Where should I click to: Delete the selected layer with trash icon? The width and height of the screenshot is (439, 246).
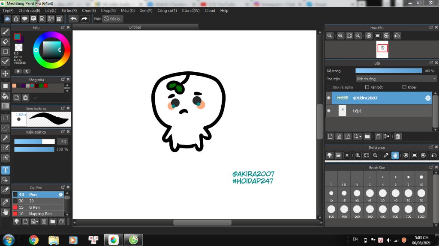pos(397,136)
